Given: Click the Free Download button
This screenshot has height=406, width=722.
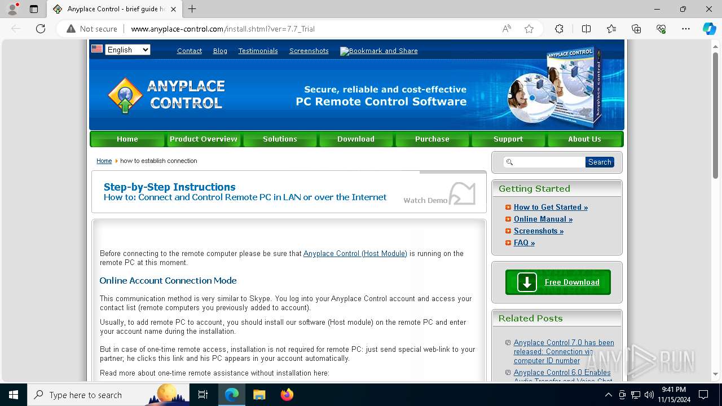Looking at the screenshot, I should 558,282.
